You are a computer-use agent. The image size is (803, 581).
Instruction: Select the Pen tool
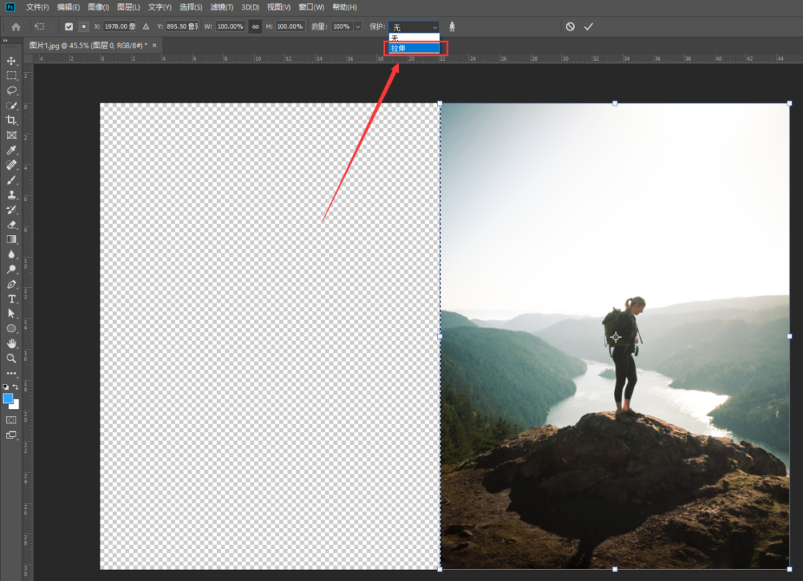(x=11, y=284)
